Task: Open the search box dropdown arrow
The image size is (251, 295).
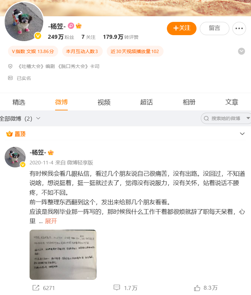Action: (248, 118)
